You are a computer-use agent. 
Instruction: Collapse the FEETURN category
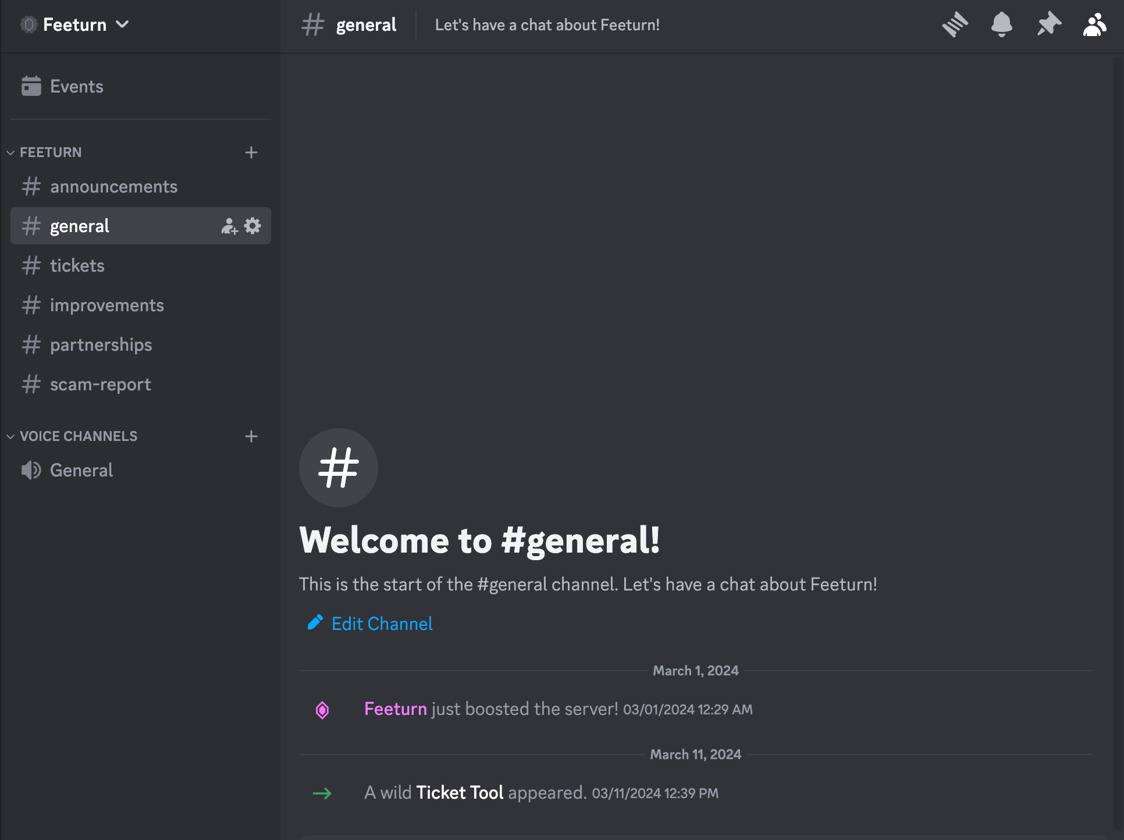pyautogui.click(x=50, y=152)
